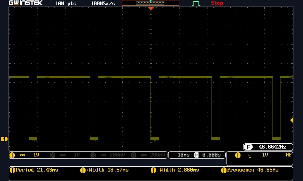Click the 0.000s horizontal position value

point(211,155)
